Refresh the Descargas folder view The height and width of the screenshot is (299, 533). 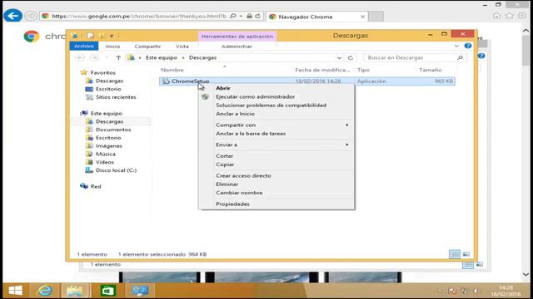351,57
